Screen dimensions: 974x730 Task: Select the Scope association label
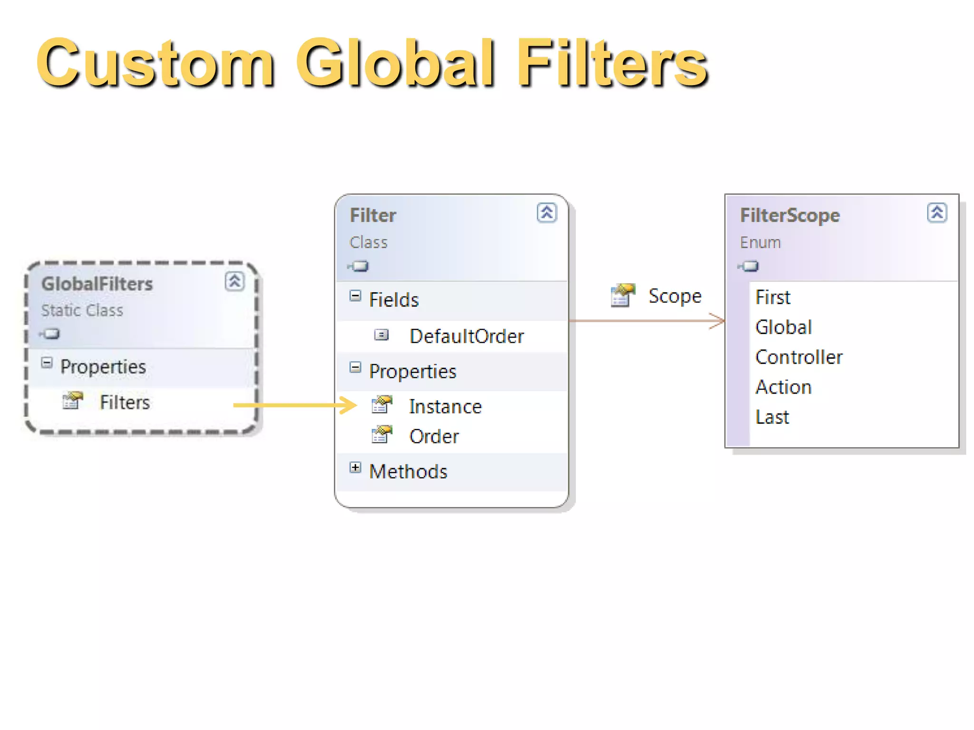(x=675, y=297)
